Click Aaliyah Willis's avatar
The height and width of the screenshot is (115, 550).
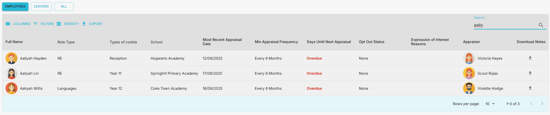(x=12, y=88)
